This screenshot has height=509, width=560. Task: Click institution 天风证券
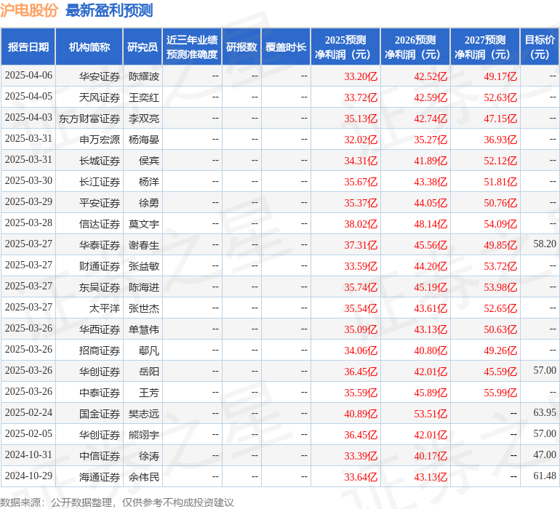(100, 97)
